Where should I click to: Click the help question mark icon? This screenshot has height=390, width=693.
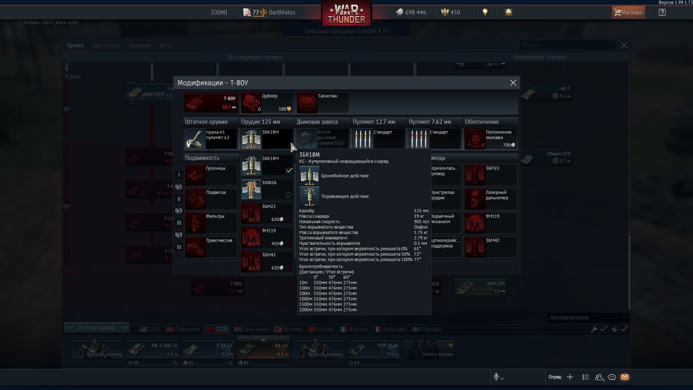click(662, 12)
